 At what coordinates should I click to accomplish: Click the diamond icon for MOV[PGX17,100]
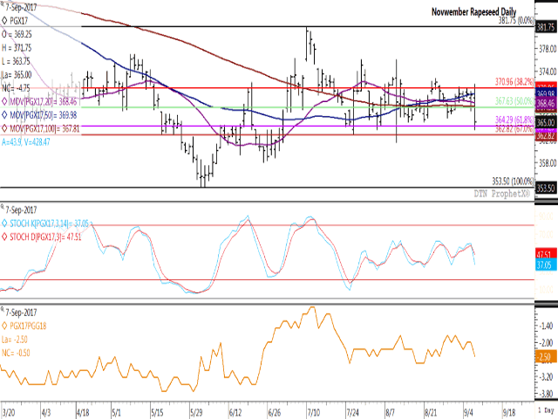pos(4,128)
